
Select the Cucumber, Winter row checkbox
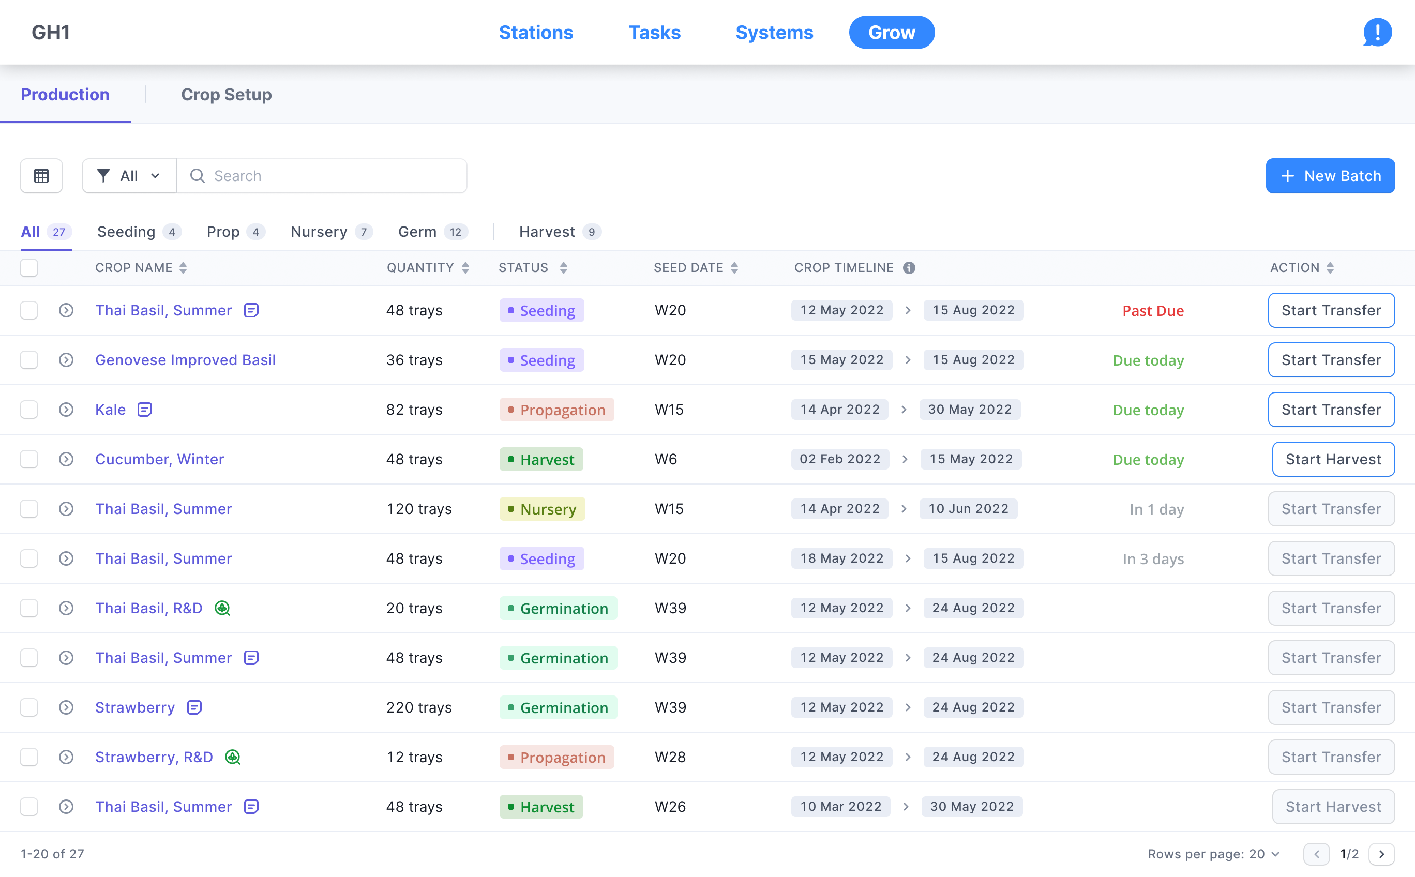coord(29,459)
